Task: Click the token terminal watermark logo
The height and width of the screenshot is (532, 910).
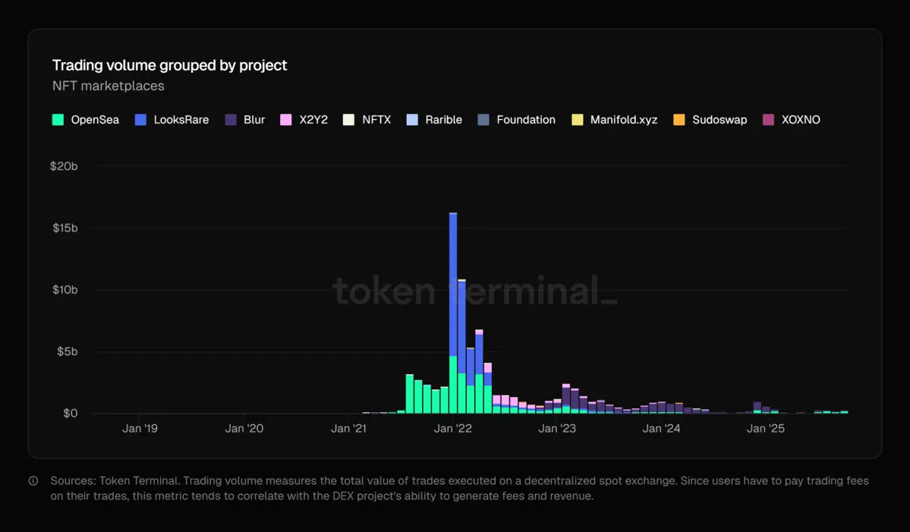Action: pos(475,291)
